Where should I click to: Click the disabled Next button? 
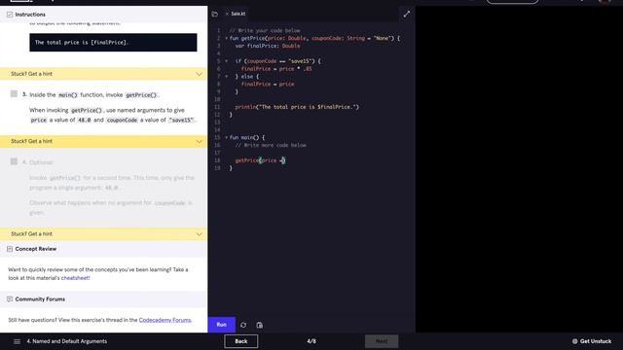click(382, 341)
